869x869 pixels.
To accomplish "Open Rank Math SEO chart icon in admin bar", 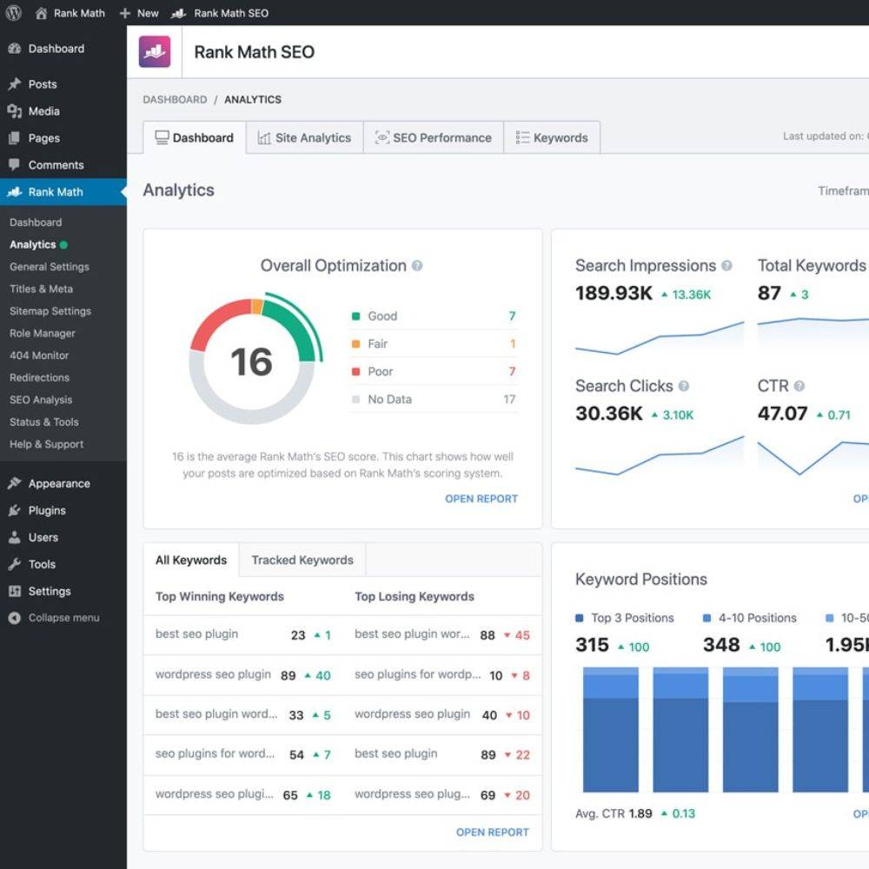I will coord(178,13).
